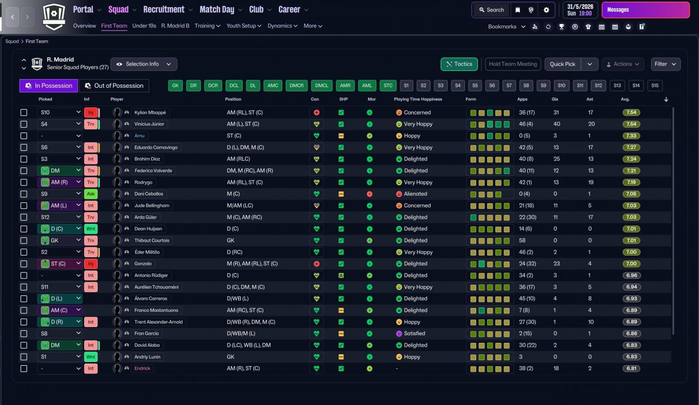This screenshot has width=699, height=405.
Task: Click the trophy bookmark shortcut icon
Action: (561, 27)
